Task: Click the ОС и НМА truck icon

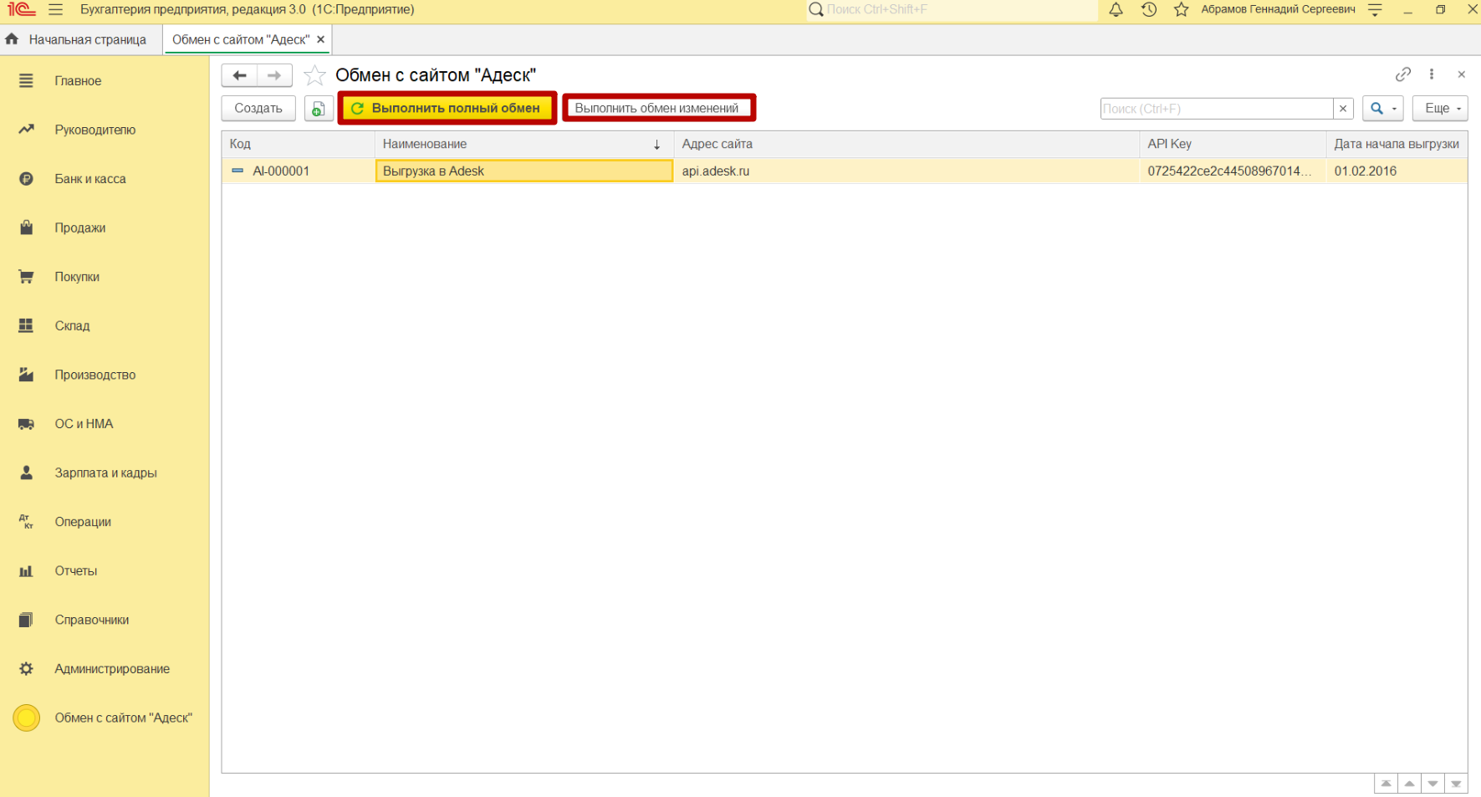Action: [x=27, y=424]
